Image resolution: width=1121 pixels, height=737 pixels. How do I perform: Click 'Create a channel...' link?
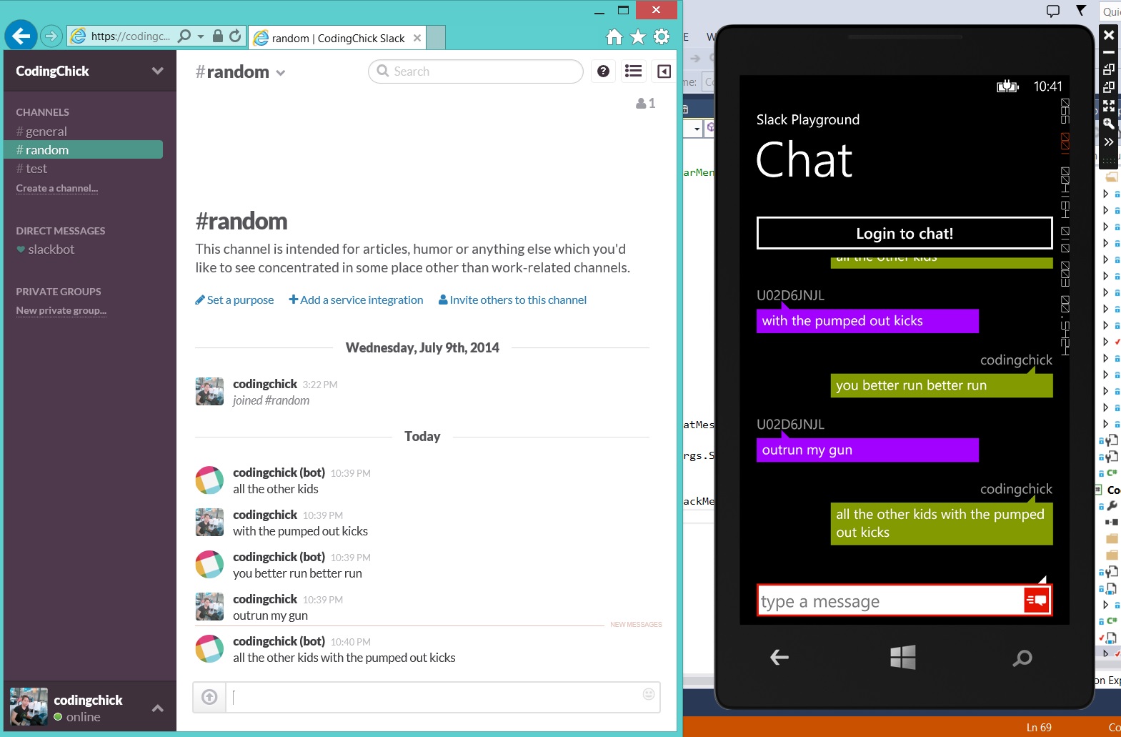coord(57,188)
